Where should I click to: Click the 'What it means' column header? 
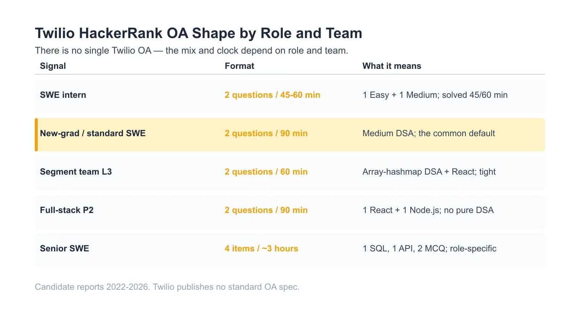point(392,66)
